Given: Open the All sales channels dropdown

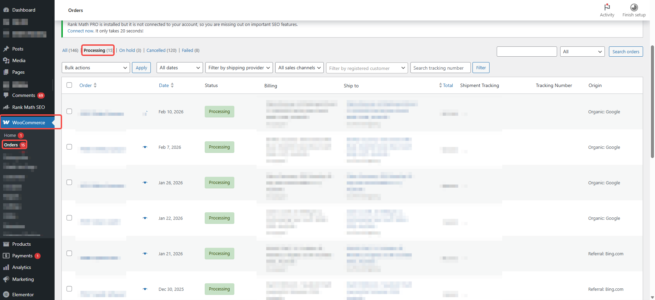Looking at the screenshot, I should 300,68.
